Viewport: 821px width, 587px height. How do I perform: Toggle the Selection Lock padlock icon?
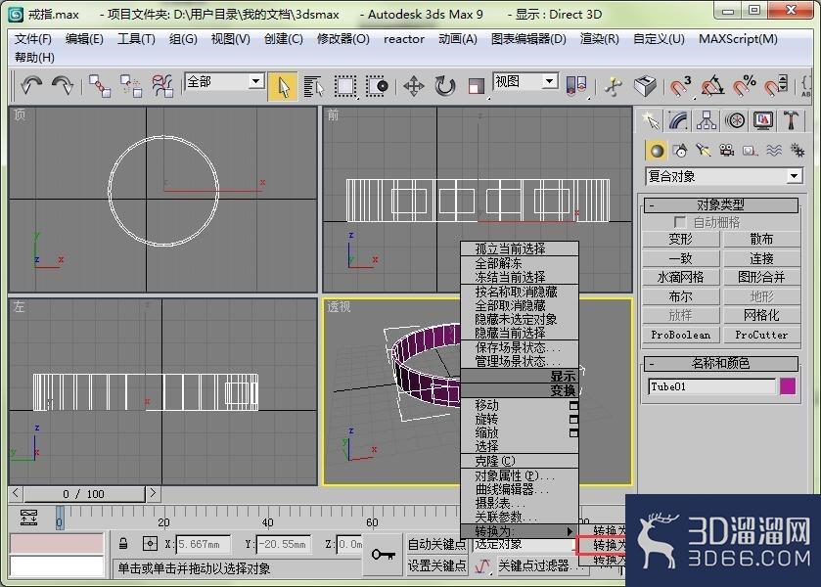point(123,544)
